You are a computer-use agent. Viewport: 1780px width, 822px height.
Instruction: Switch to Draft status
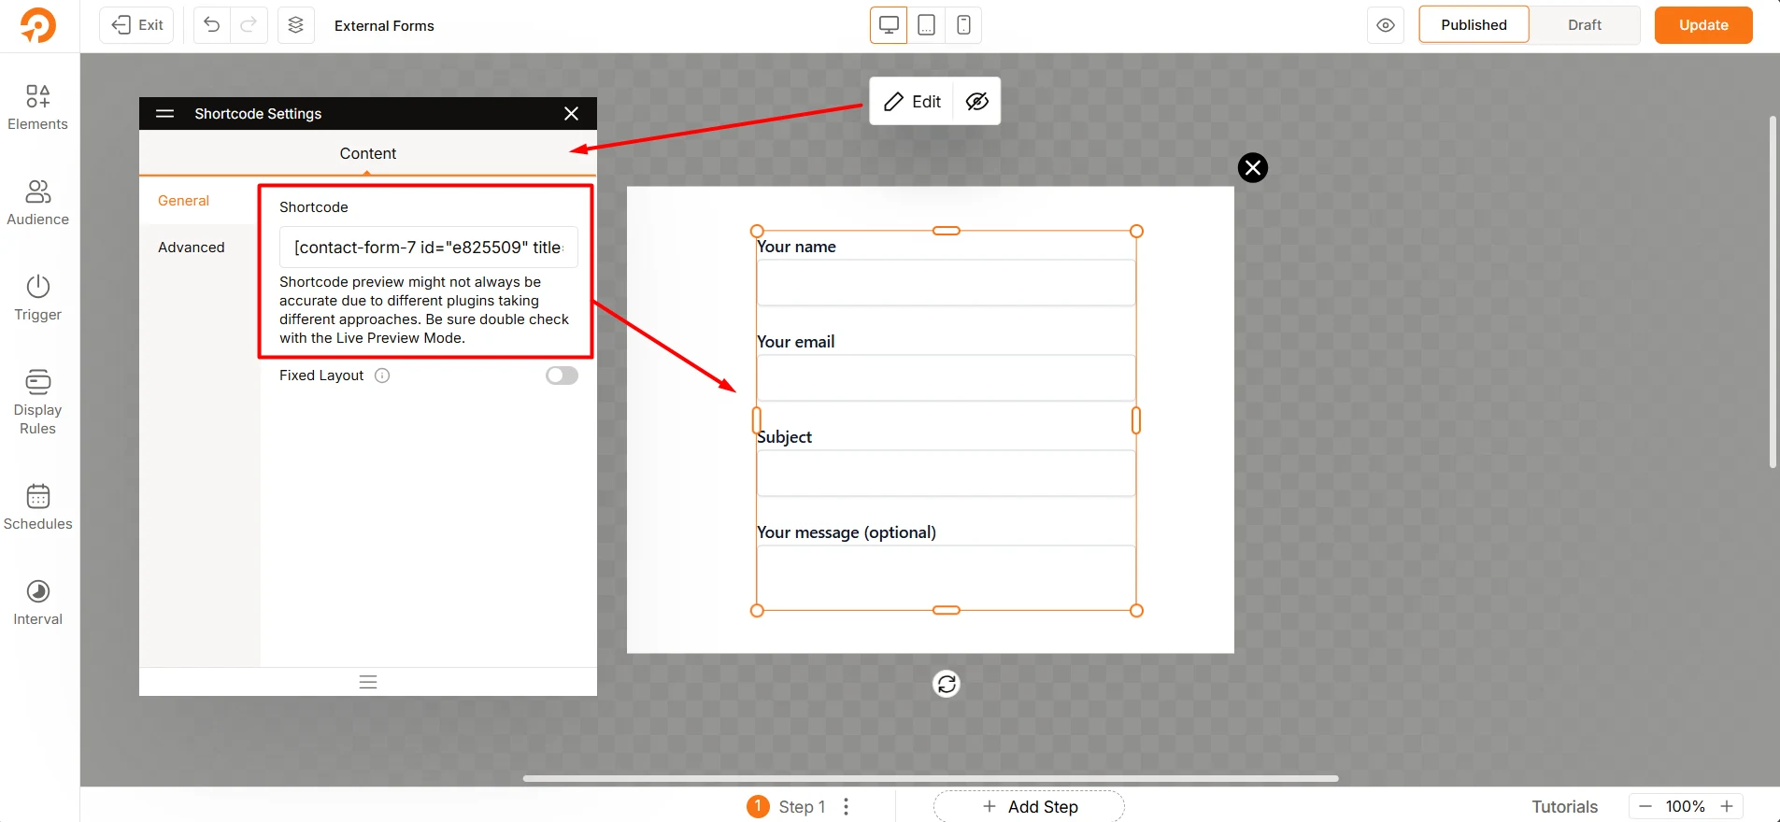pos(1584,25)
